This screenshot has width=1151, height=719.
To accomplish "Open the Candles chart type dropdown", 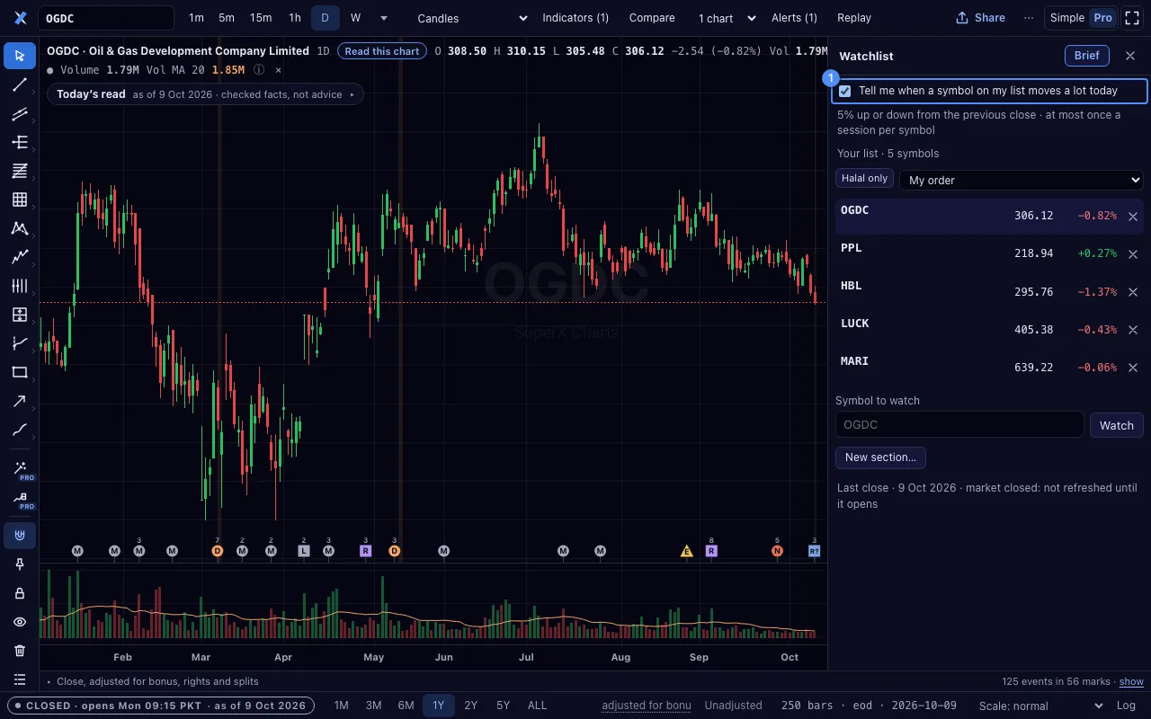I will (x=473, y=18).
